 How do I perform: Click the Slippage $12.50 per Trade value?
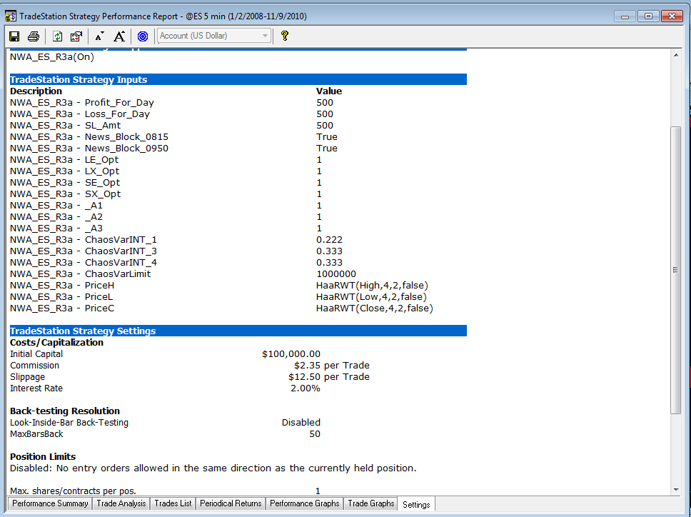coord(329,377)
